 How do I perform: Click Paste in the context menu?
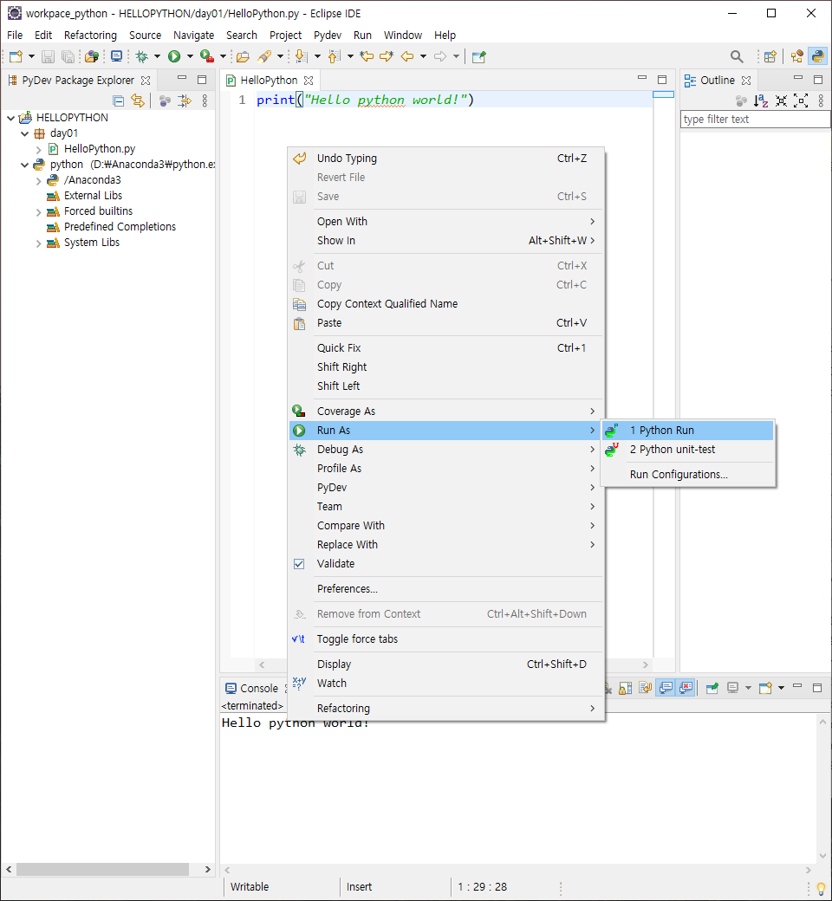coord(445,323)
